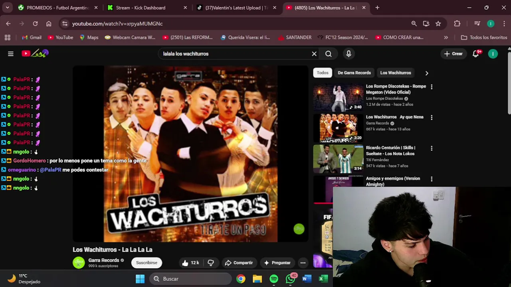Open options for Ricardo Centurión video
This screenshot has width=511, height=287.
click(432, 148)
